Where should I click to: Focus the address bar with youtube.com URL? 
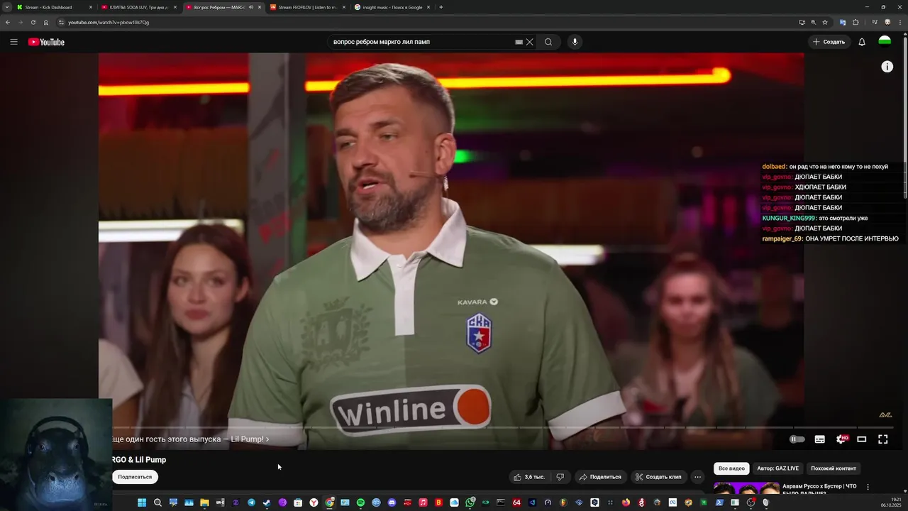coord(426,22)
